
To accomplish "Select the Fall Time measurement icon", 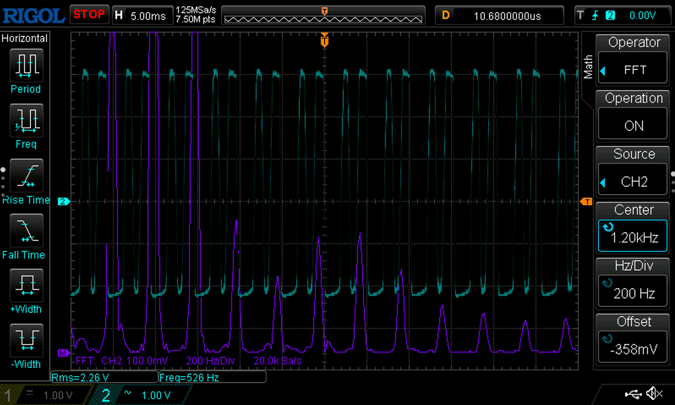I will (26, 230).
